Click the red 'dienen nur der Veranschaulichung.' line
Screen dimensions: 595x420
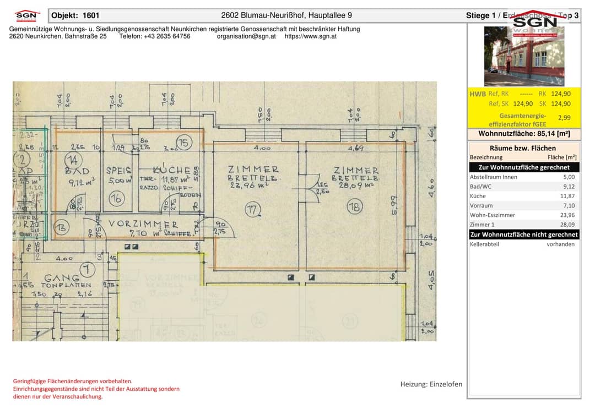pos(58,397)
